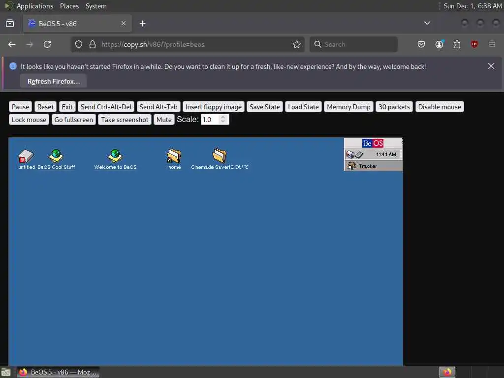Click the Memory Dump button

[x=348, y=107]
